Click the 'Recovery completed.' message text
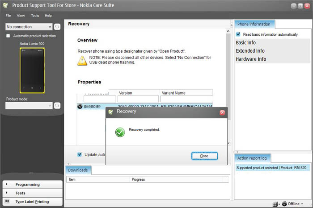 [x=144, y=130]
